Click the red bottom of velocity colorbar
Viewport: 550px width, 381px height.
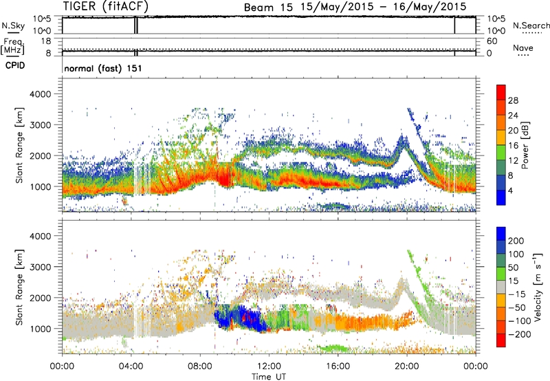click(501, 340)
